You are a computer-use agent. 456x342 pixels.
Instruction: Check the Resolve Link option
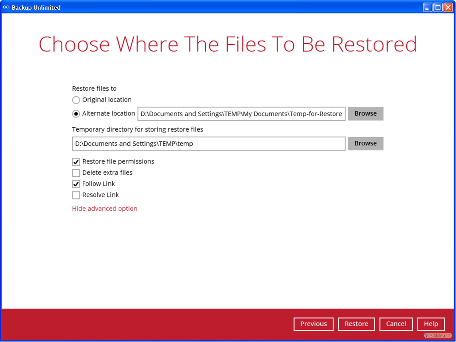pyautogui.click(x=76, y=195)
